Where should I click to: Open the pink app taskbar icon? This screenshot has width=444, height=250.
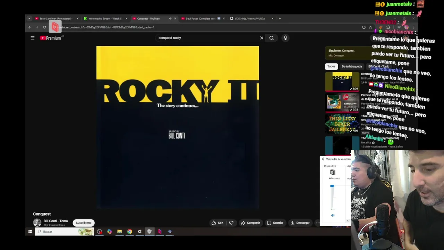pyautogui.click(x=160, y=232)
